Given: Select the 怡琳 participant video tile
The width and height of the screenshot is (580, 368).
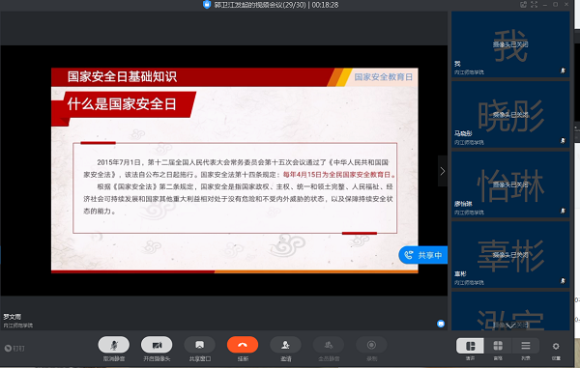Looking at the screenshot, I should click(x=510, y=184).
